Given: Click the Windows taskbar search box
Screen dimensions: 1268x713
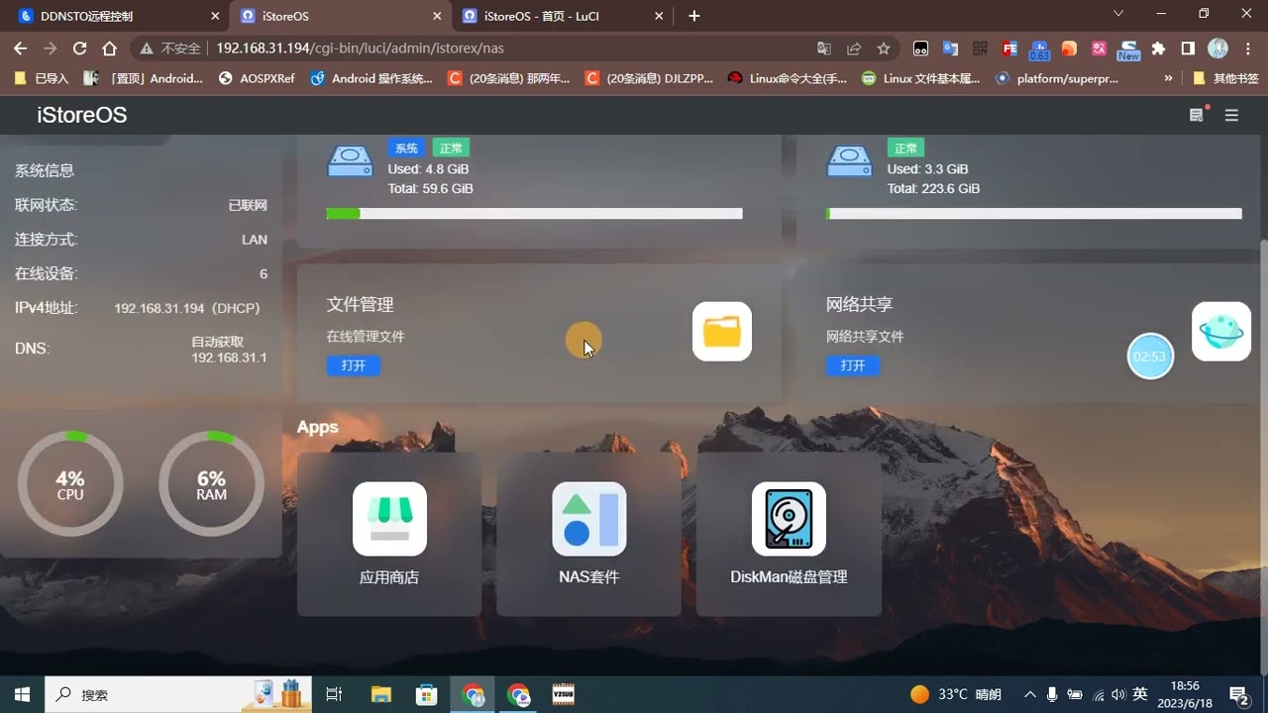Looking at the screenshot, I should pos(178,694).
